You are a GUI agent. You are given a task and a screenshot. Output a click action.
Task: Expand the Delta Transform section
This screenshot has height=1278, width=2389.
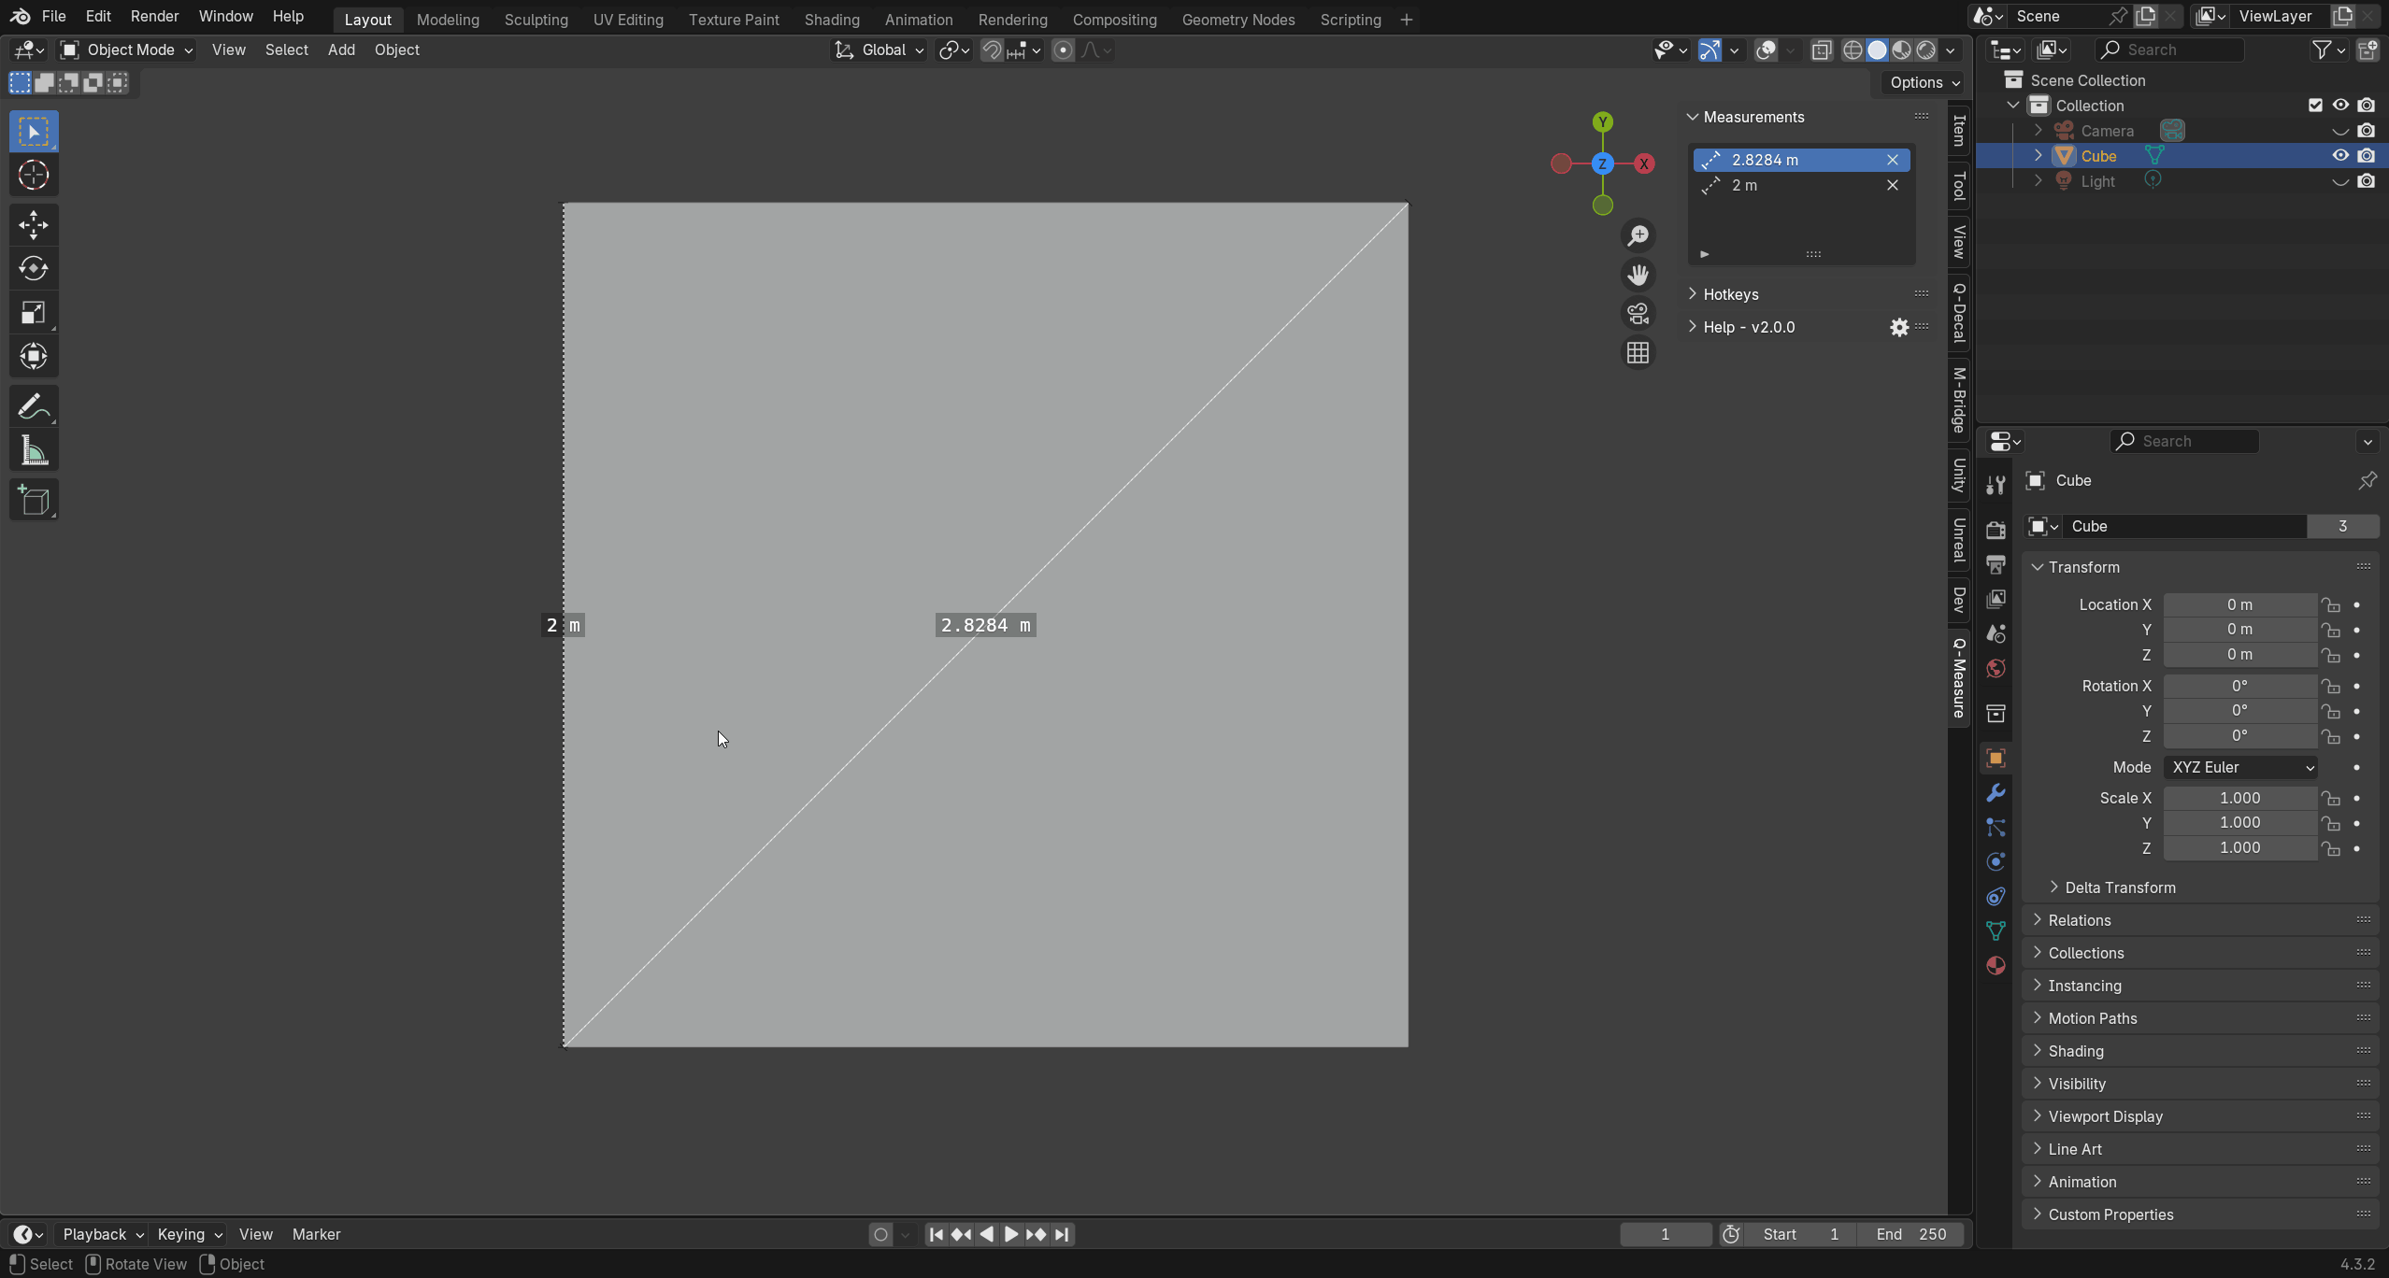click(x=2120, y=887)
